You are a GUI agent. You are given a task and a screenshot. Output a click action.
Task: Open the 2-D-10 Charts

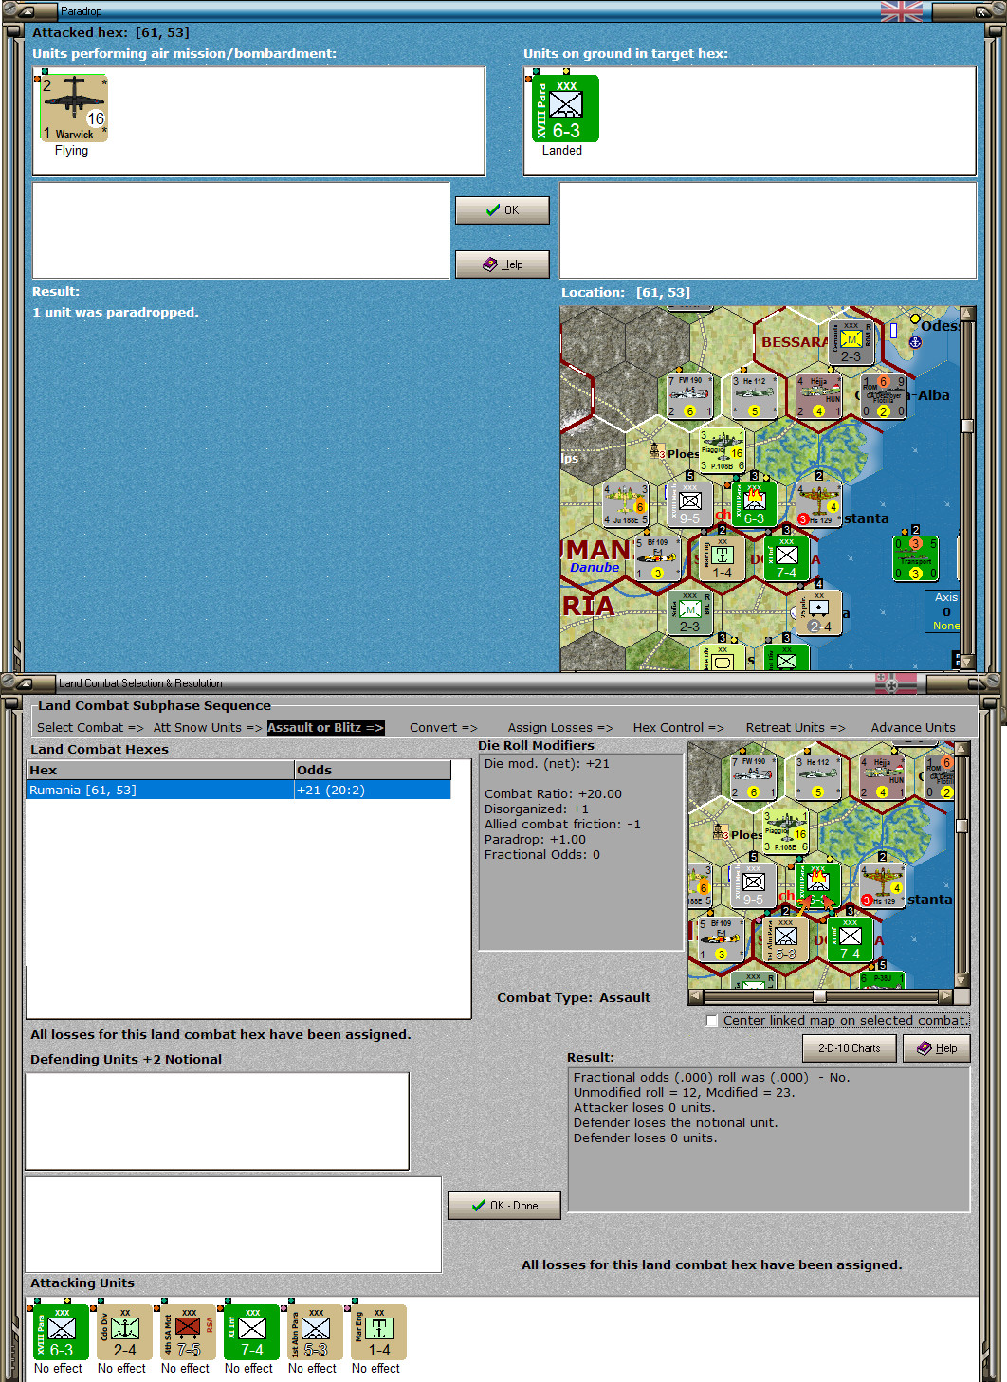[850, 1048]
